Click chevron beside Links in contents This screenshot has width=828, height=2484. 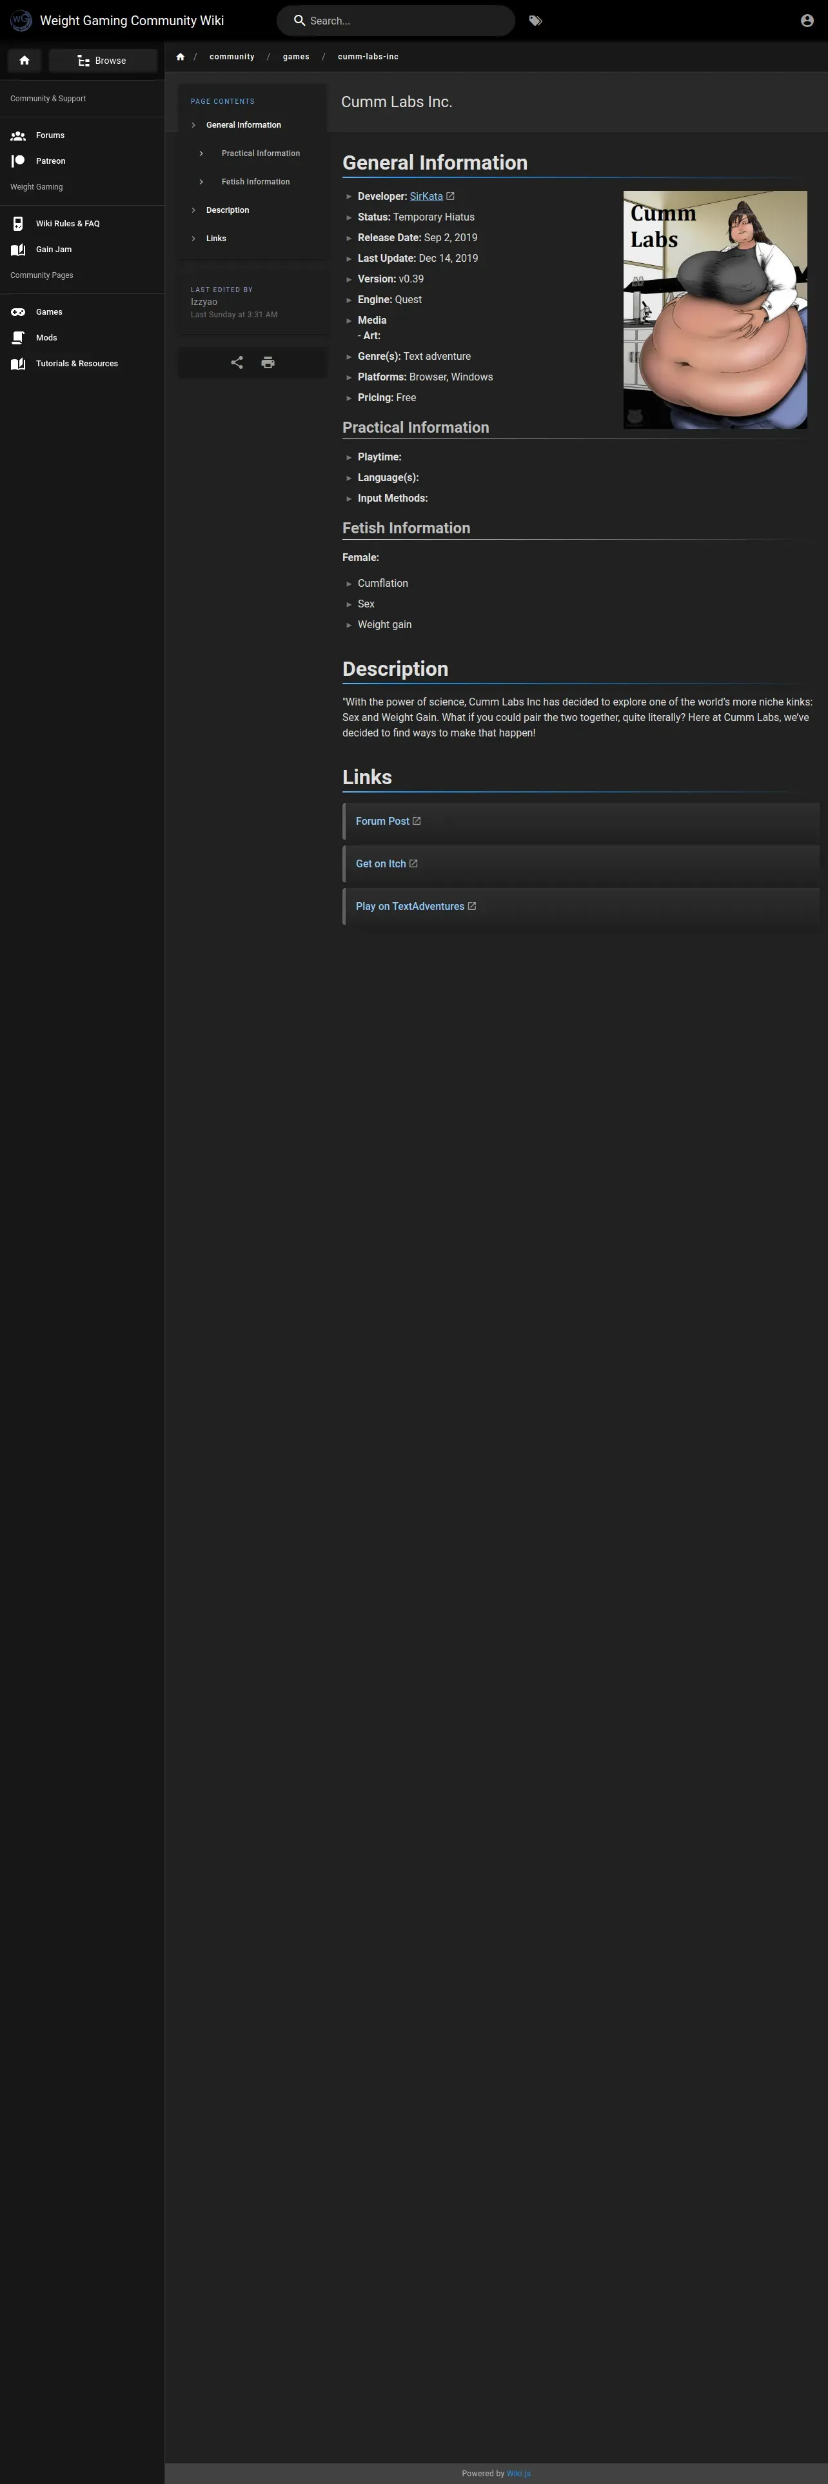pyautogui.click(x=193, y=238)
